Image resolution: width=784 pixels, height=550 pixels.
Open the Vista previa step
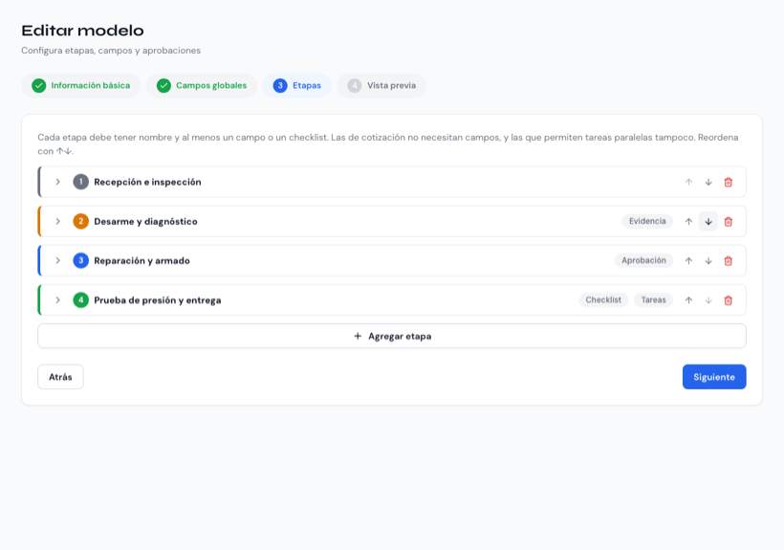[x=382, y=85]
